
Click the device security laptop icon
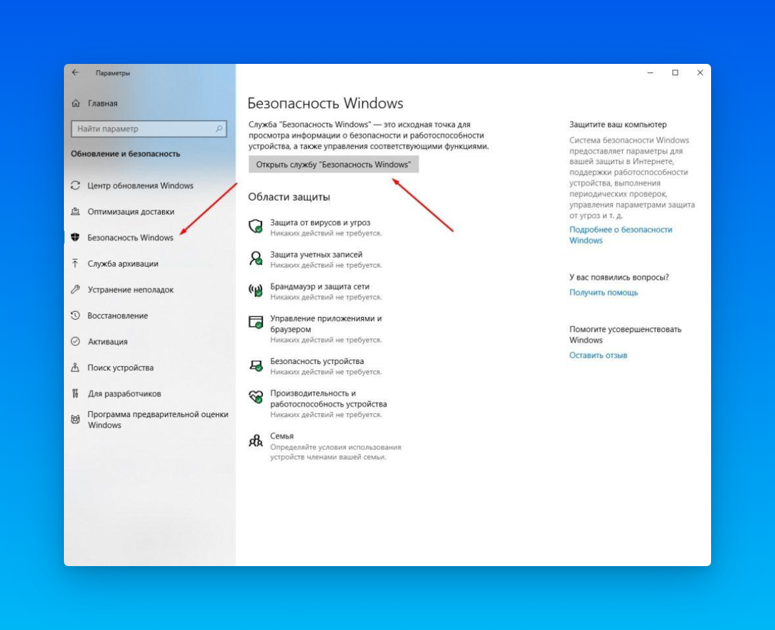pos(256,365)
